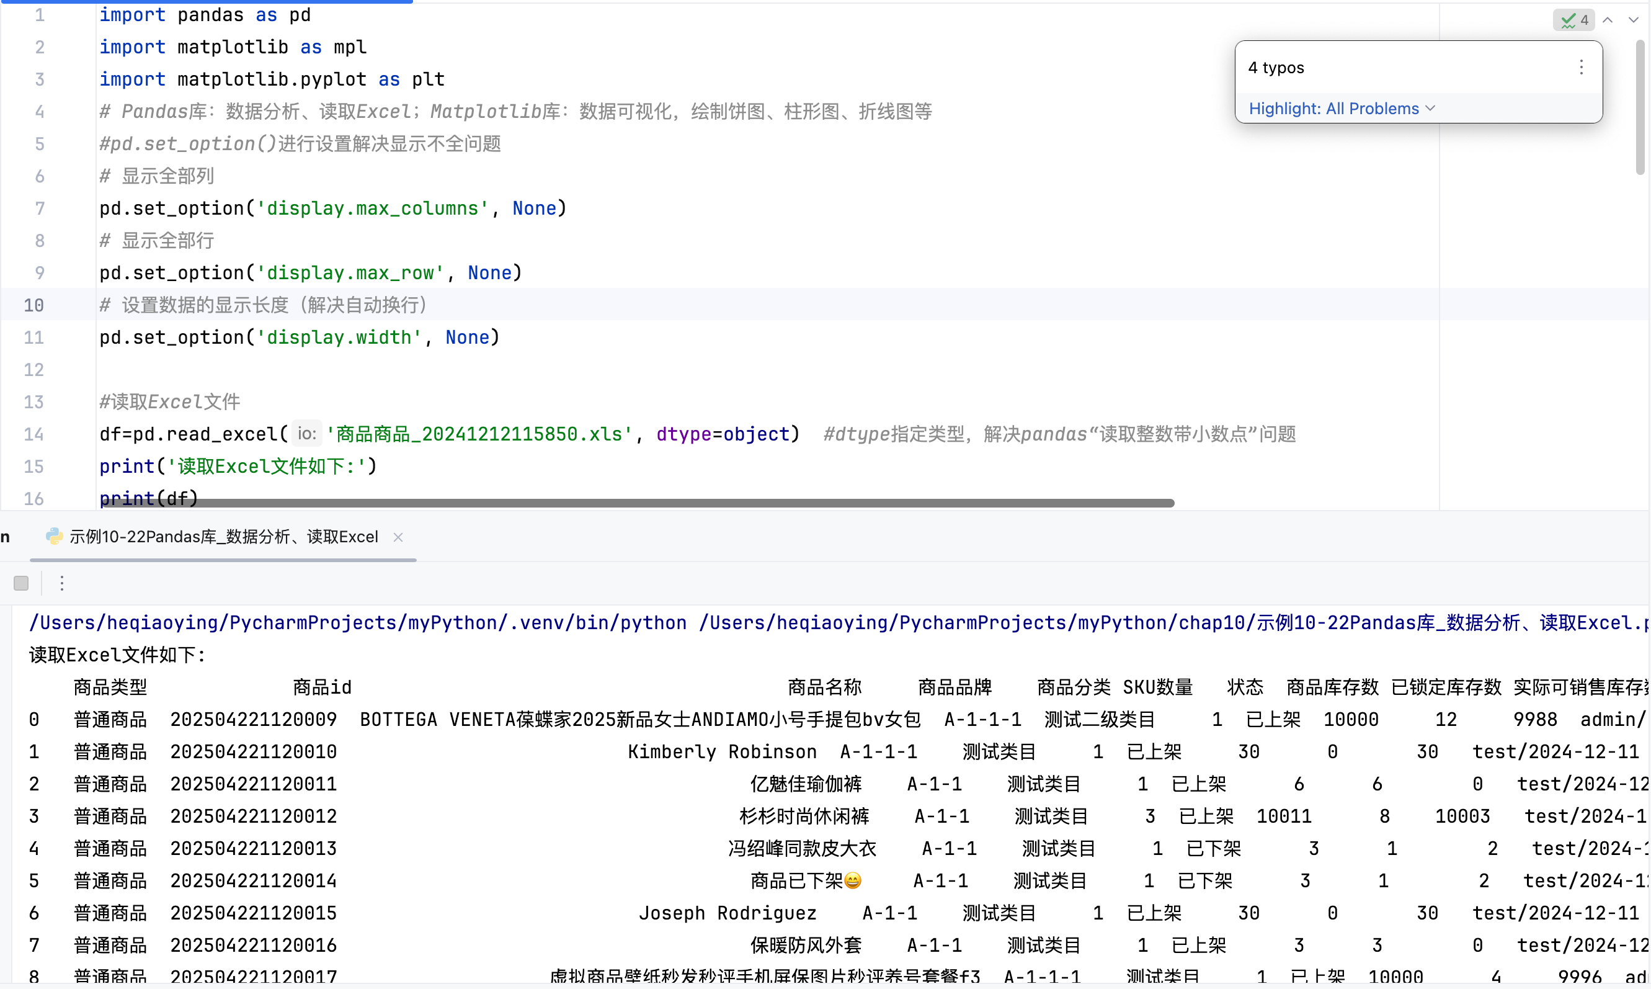Jump to previous highlighted problem arrow
The height and width of the screenshot is (989, 1651).
(1608, 20)
